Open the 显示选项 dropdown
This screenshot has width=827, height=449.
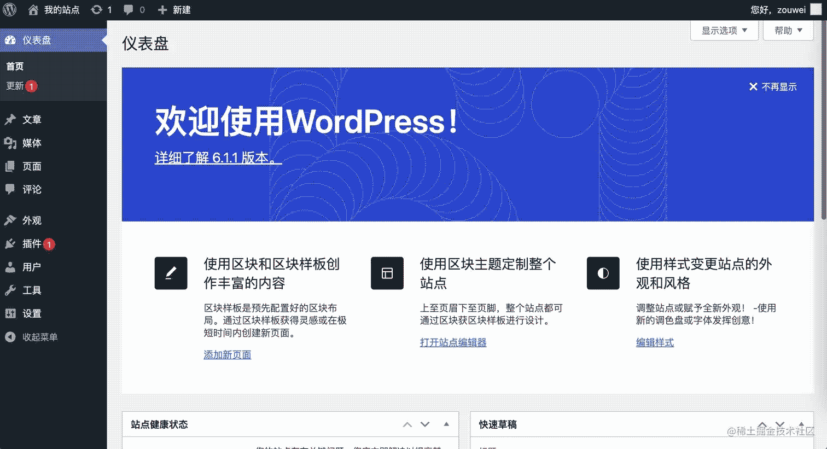click(723, 31)
